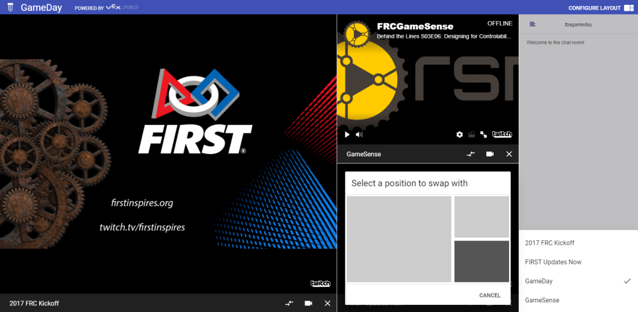Mute the GameSense player volume

coord(359,135)
